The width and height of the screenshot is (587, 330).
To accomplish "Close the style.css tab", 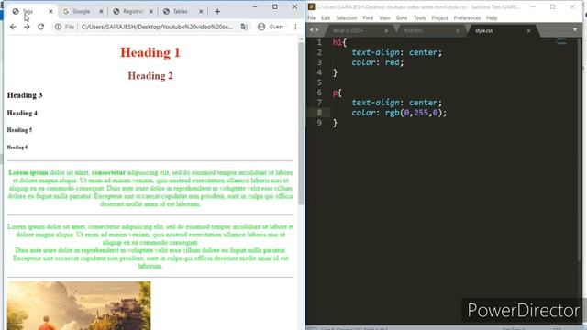I will pyautogui.click(x=528, y=31).
